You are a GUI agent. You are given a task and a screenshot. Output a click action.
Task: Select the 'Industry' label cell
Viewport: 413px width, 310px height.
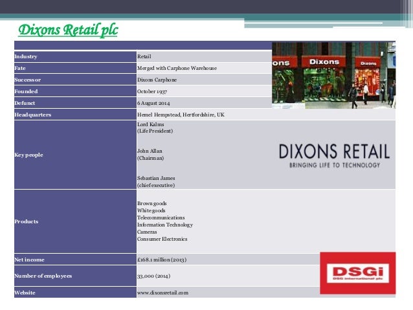coord(75,56)
